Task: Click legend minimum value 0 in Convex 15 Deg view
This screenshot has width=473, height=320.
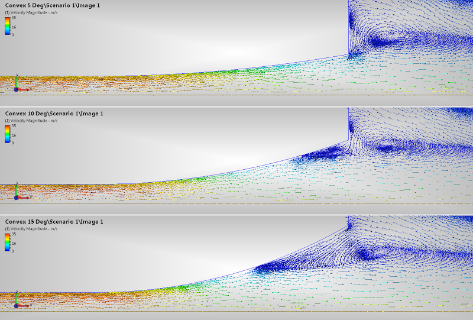Action: click(12, 251)
